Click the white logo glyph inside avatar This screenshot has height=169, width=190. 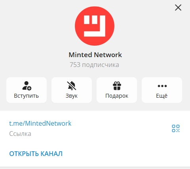[95, 26]
